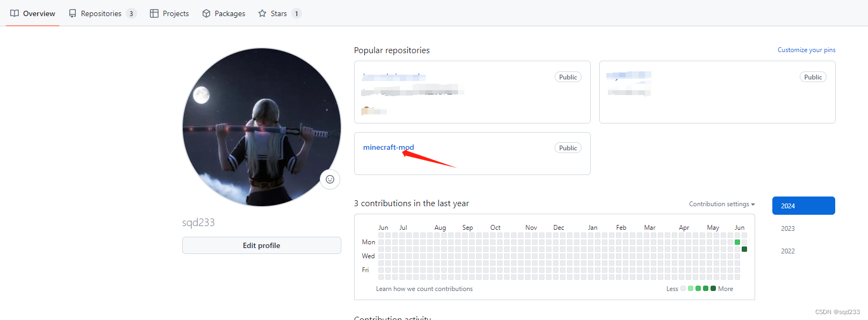Click the book icon beside Overview
868x320 pixels.
pos(15,13)
